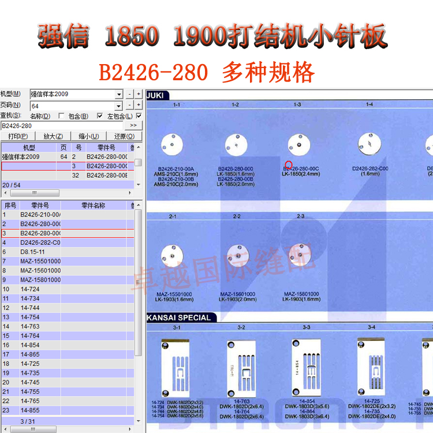Click the results table vertical scrollbar thumb
Viewport: 433px width, 433px height.
(x=139, y=162)
